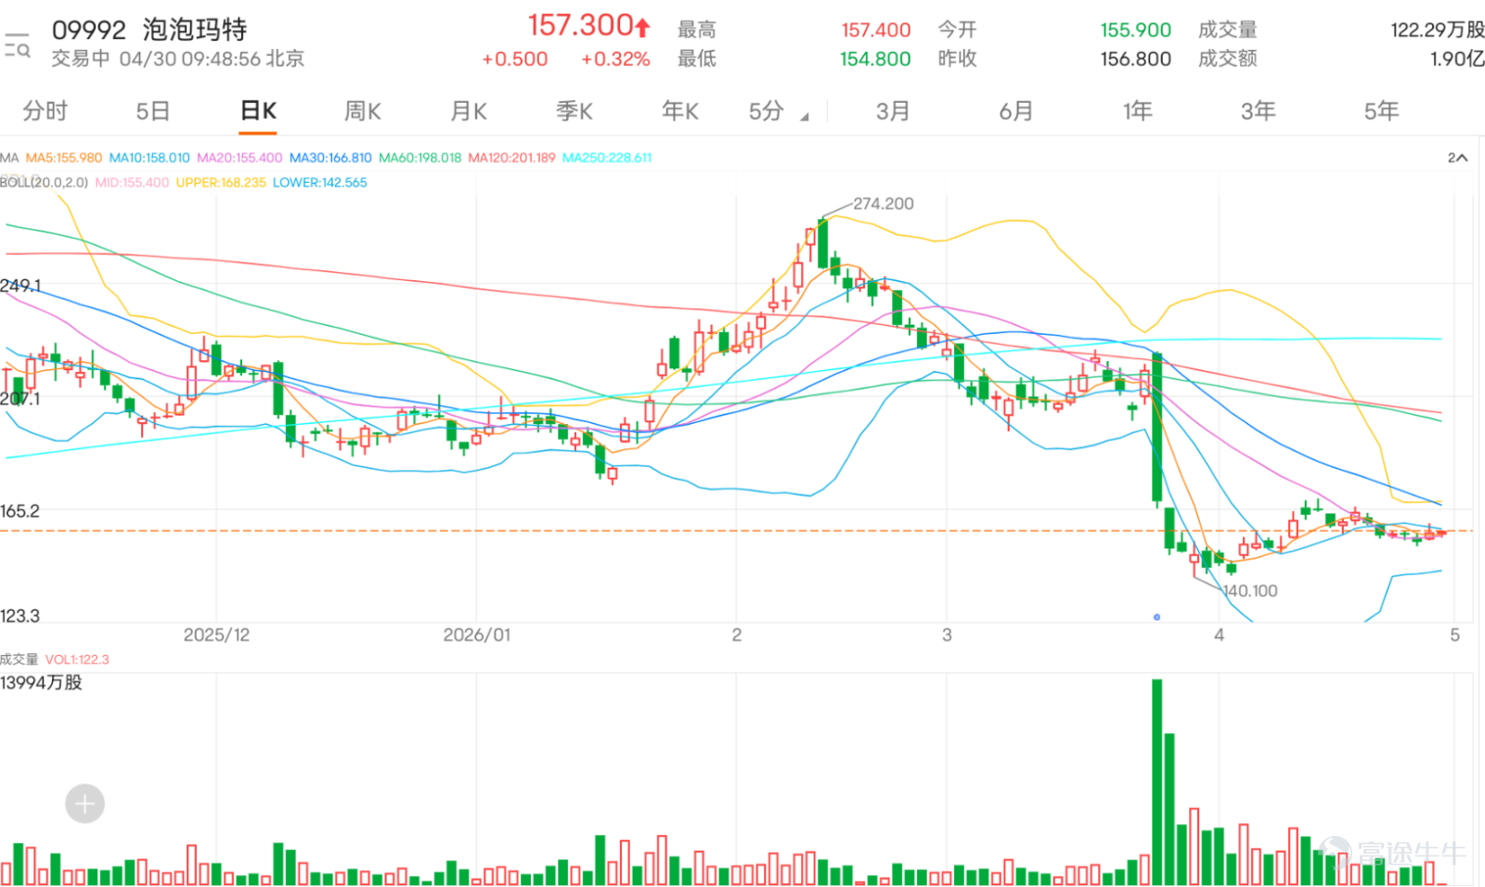This screenshot has width=1485, height=887.
Task: Tap the gray plus add button
Action: click(x=84, y=803)
